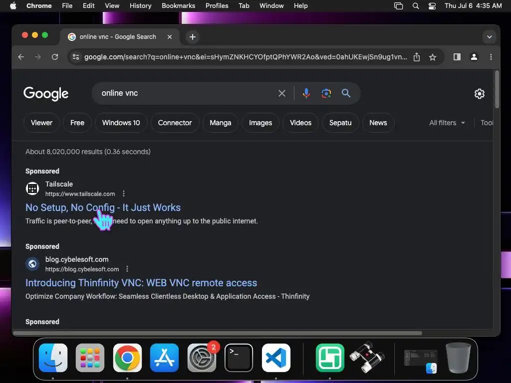
Task: Click the horizontal scrollbar at page bottom
Action: [x=218, y=333]
